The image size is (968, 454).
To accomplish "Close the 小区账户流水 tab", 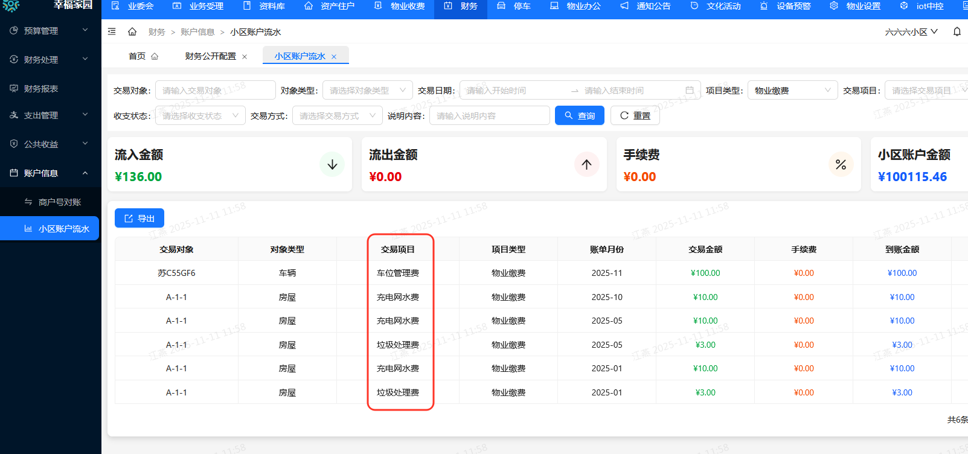I will pos(334,57).
